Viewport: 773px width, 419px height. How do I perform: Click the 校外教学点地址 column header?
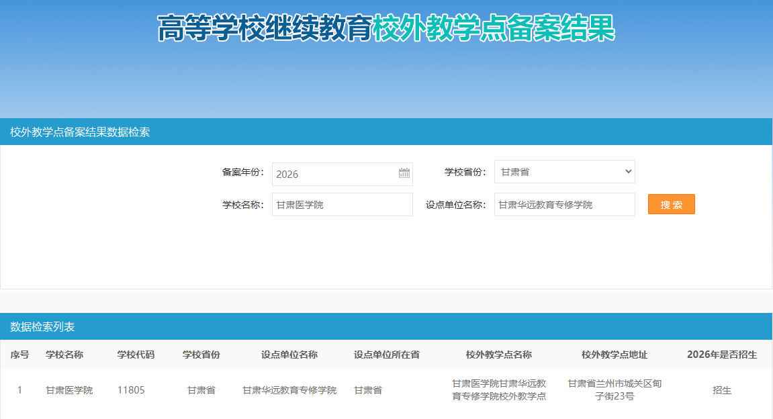click(x=615, y=355)
